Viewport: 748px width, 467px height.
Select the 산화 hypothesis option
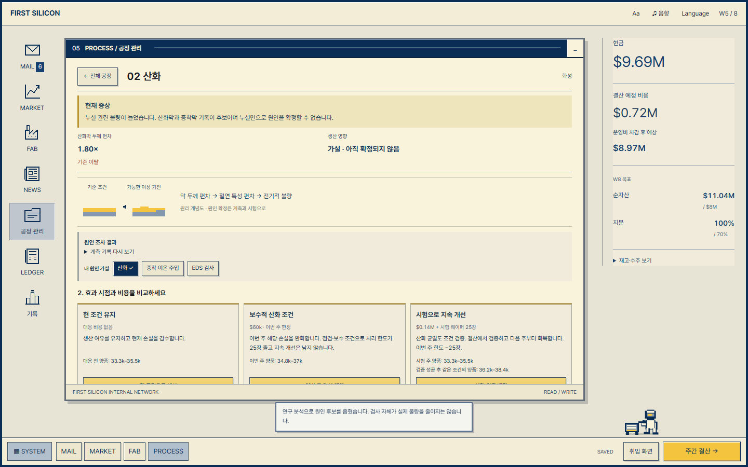click(126, 268)
